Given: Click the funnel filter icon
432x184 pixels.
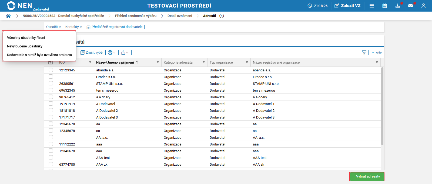Looking at the screenshot, I should tap(364, 53).
